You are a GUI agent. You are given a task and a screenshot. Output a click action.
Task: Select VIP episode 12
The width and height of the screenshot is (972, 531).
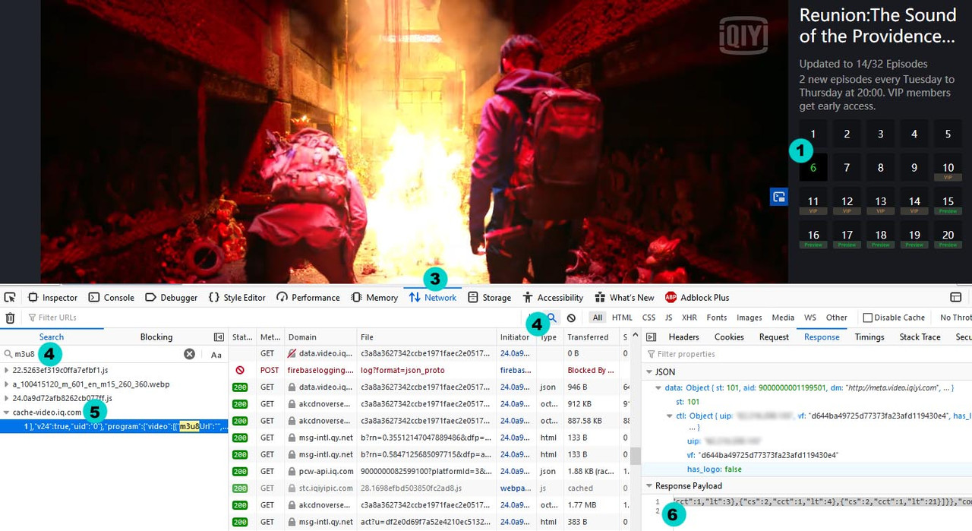click(x=847, y=201)
